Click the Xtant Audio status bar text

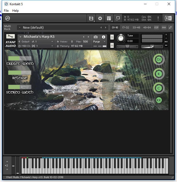pyautogui.click(x=35, y=177)
